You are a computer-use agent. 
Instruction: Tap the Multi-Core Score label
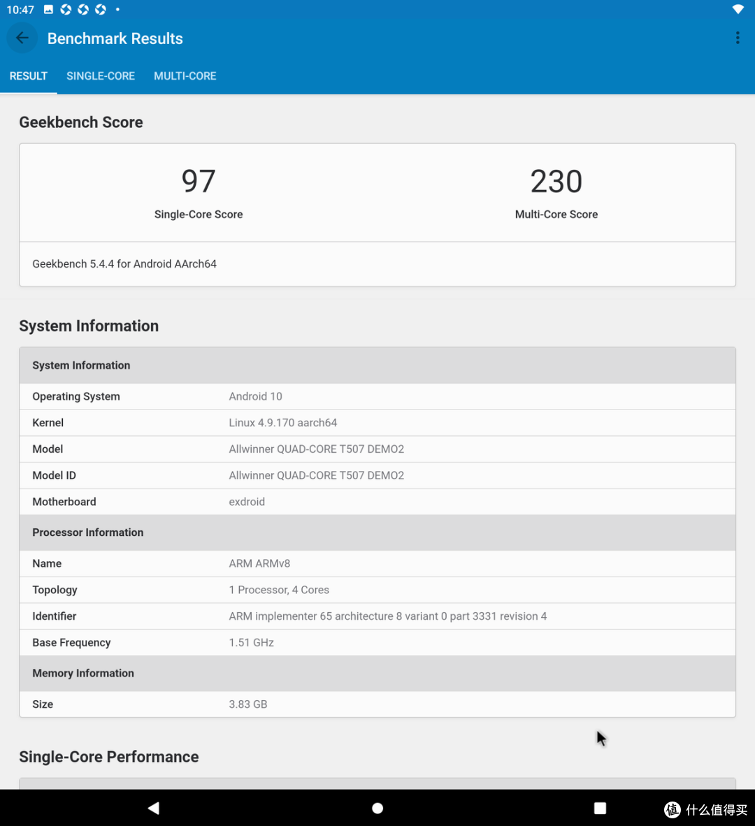click(556, 215)
